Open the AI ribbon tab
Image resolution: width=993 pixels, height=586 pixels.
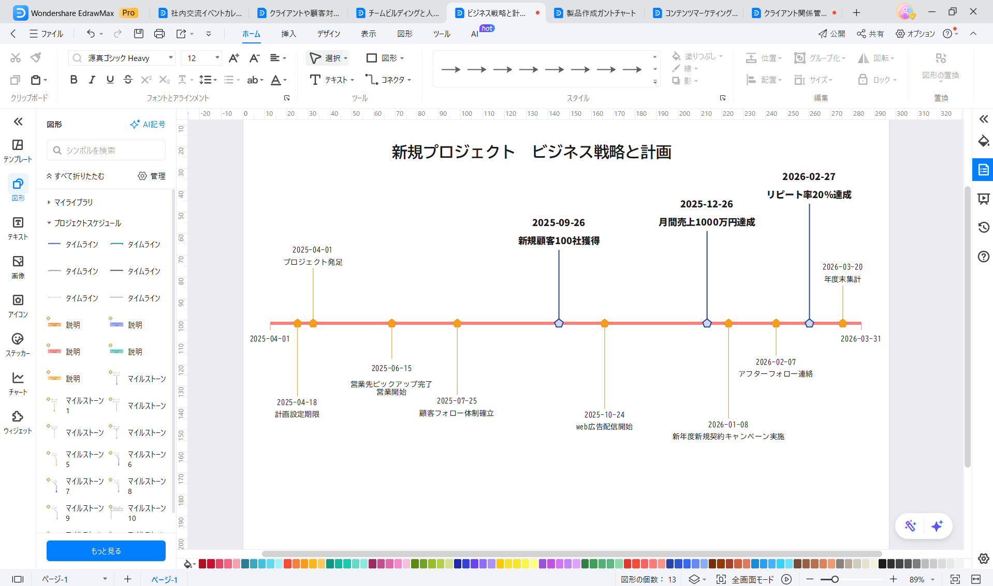tap(475, 34)
